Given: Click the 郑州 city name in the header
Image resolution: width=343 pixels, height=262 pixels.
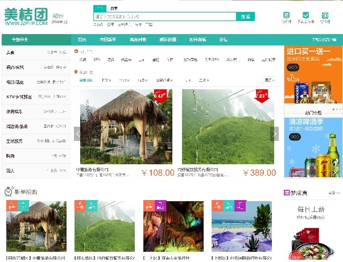Looking at the screenshot, I should [x=58, y=16].
